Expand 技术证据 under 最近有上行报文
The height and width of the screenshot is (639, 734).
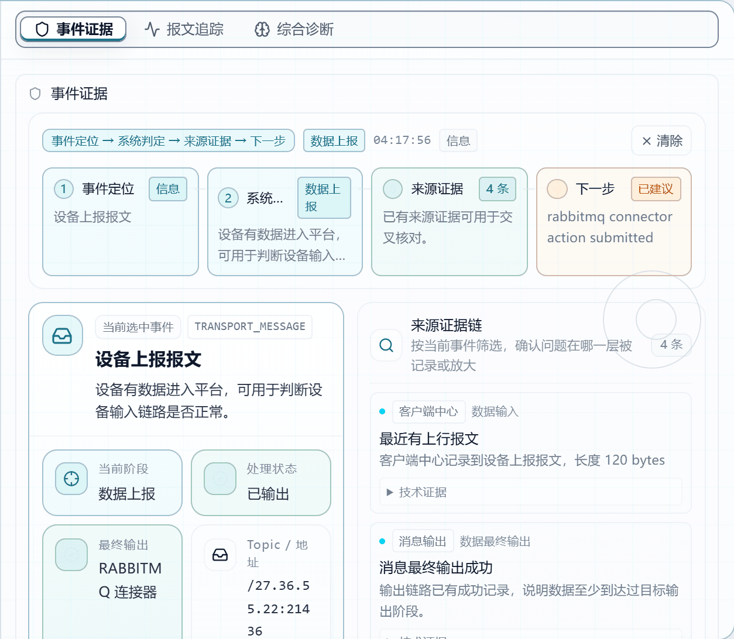click(x=531, y=492)
